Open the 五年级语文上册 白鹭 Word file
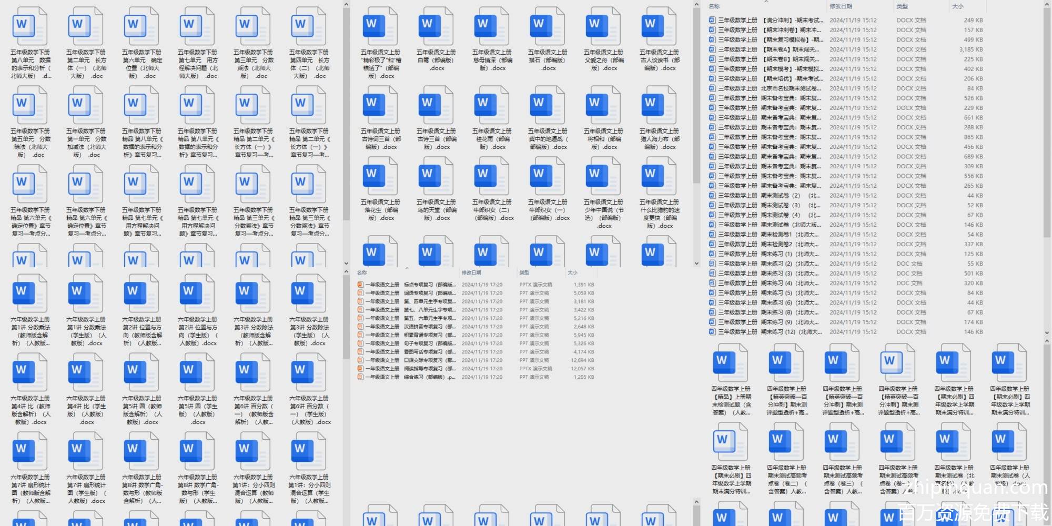This screenshot has height=526, width=1052. pyautogui.click(x=436, y=27)
